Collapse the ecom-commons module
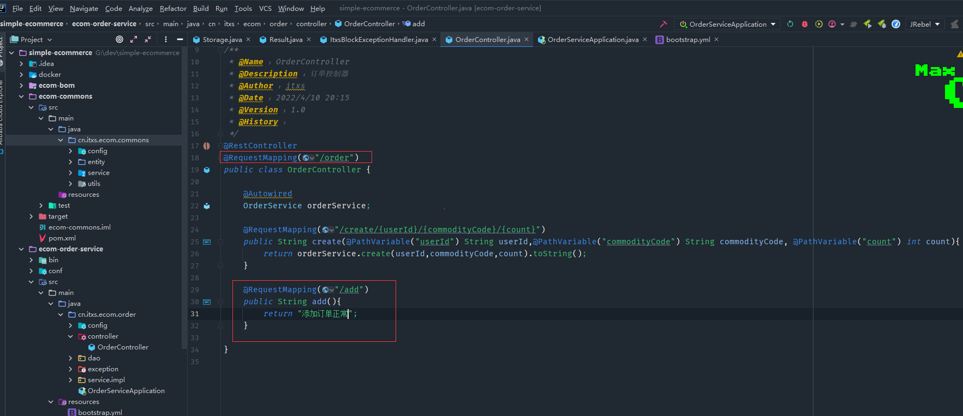This screenshot has width=963, height=416. [x=21, y=97]
